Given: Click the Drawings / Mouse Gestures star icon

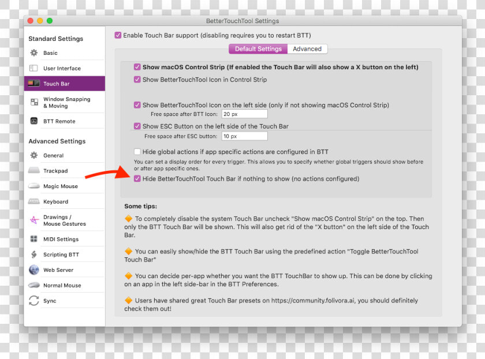Looking at the screenshot, I should click(34, 220).
